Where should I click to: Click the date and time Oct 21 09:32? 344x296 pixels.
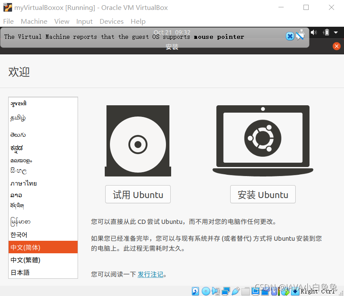coord(172,32)
